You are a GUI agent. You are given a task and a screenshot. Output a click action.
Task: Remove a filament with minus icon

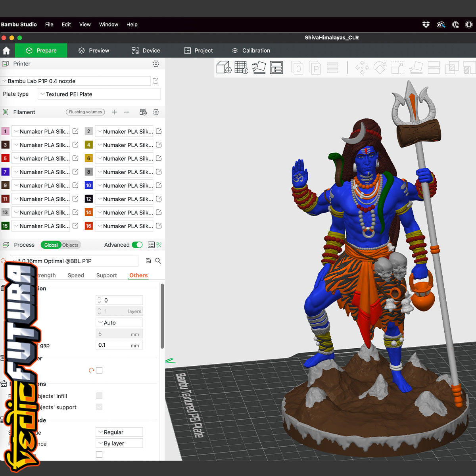pyautogui.click(x=127, y=112)
